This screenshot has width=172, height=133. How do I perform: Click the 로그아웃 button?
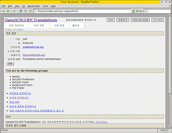click(x=158, y=20)
